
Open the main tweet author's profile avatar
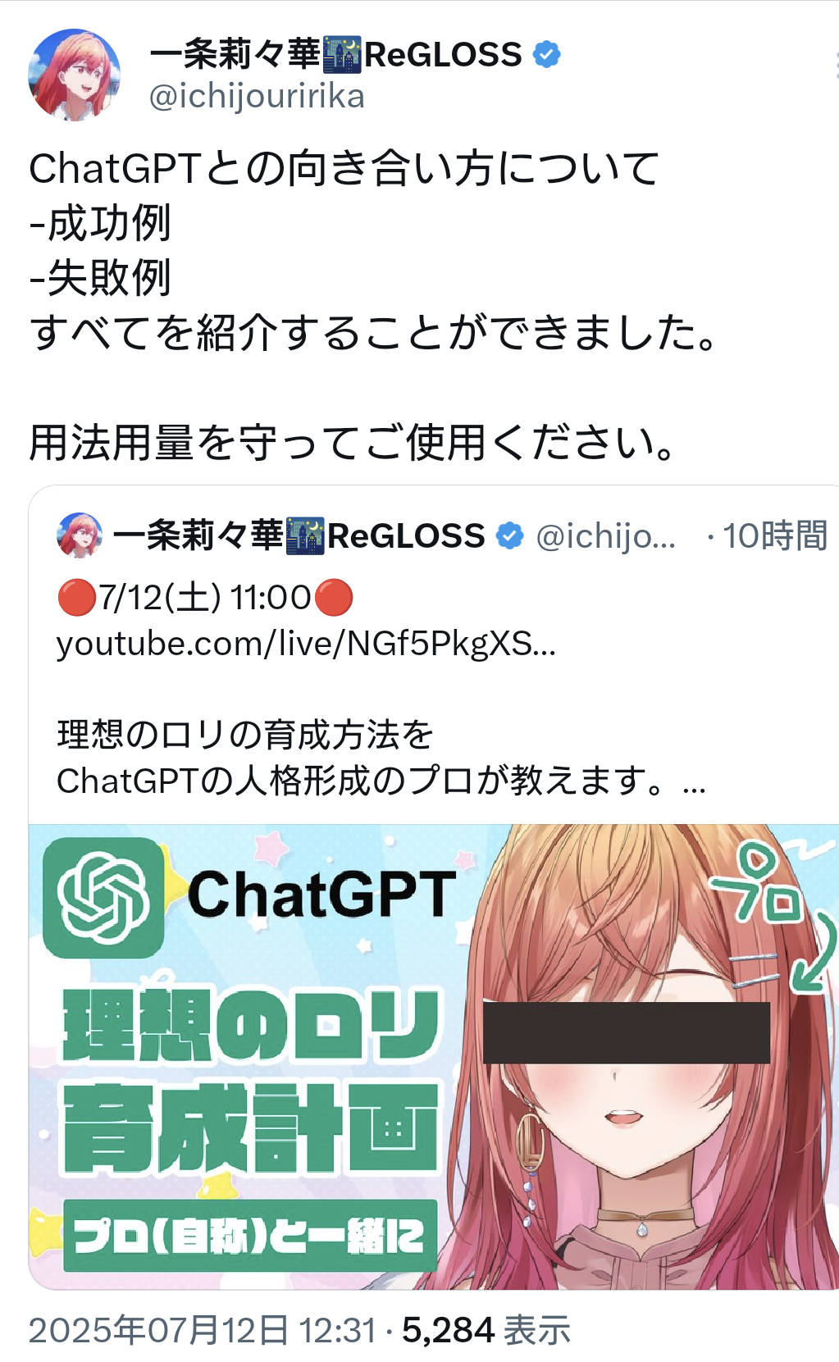pyautogui.click(x=75, y=75)
